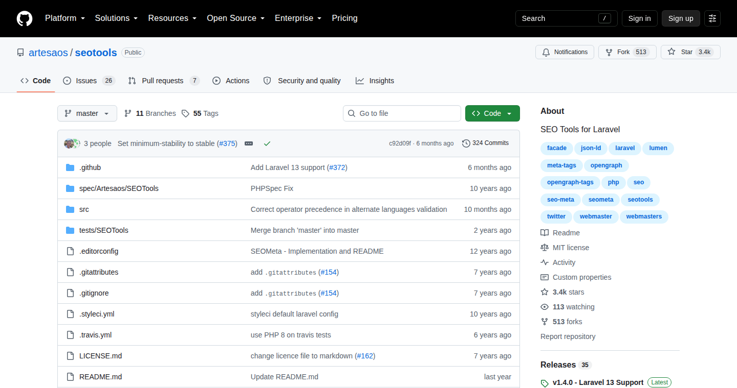Click the Sign up button
Image resolution: width=737 pixels, height=388 pixels.
point(681,18)
